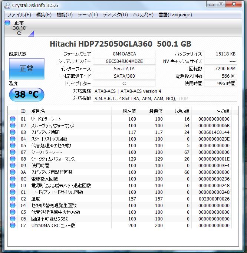Select row name スピンアップ時間
247x253 pixels.
tap(46, 132)
